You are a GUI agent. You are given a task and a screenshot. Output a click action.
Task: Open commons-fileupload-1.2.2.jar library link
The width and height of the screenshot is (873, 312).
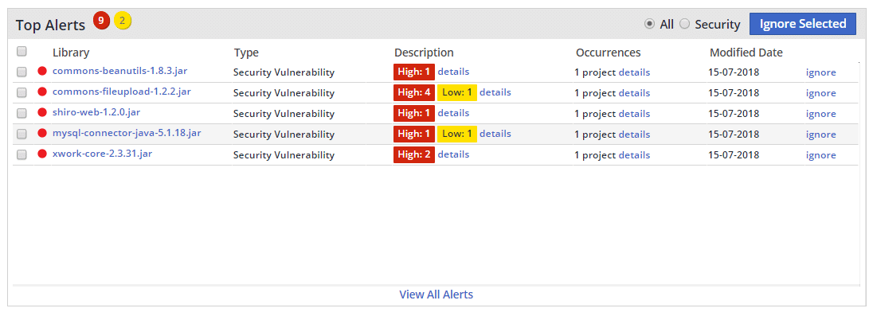121,92
